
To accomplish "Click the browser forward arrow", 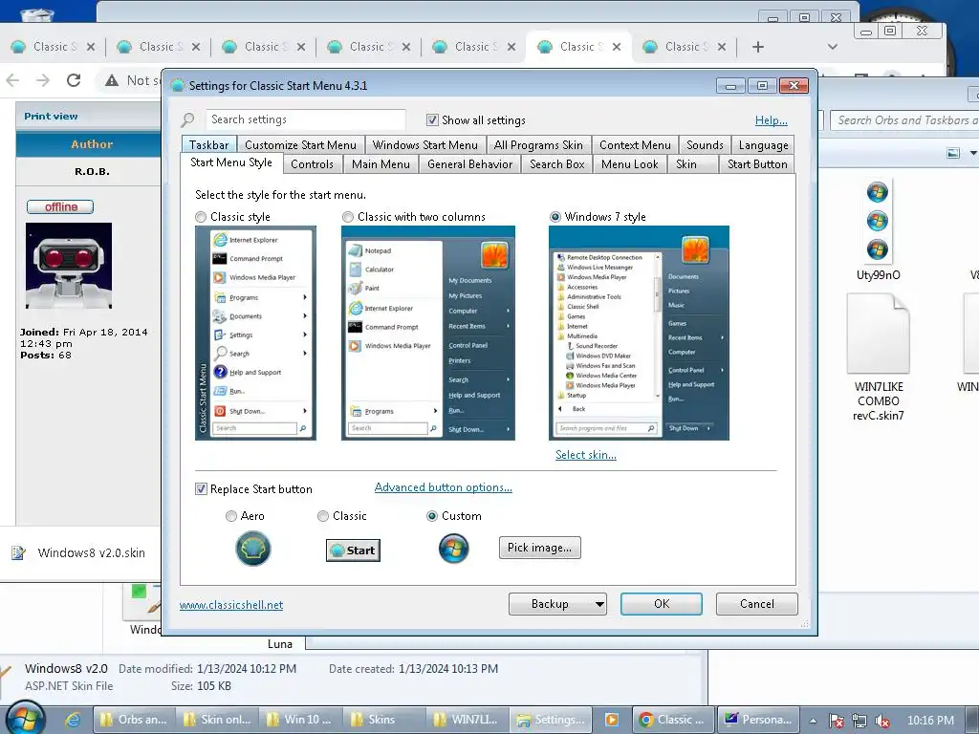I will click(x=42, y=80).
